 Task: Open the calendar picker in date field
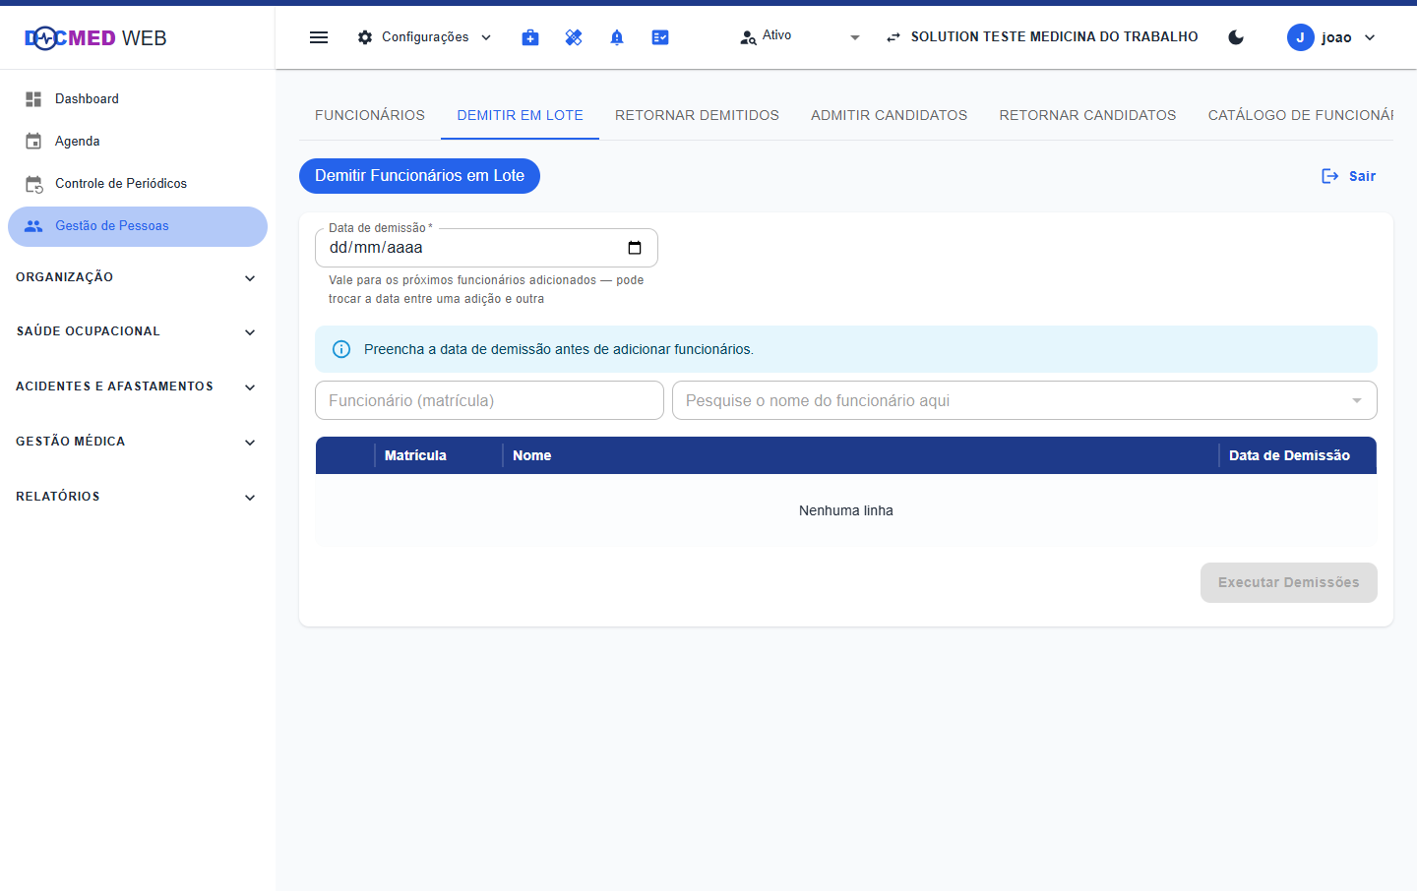tap(635, 248)
